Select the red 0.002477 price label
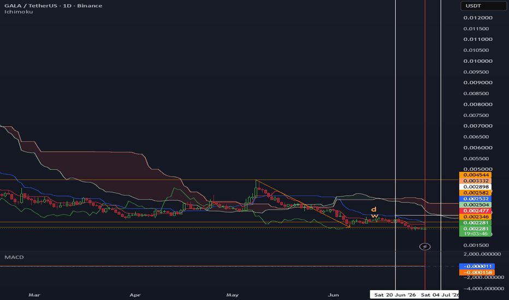This screenshot has width=509, height=300. click(x=476, y=211)
